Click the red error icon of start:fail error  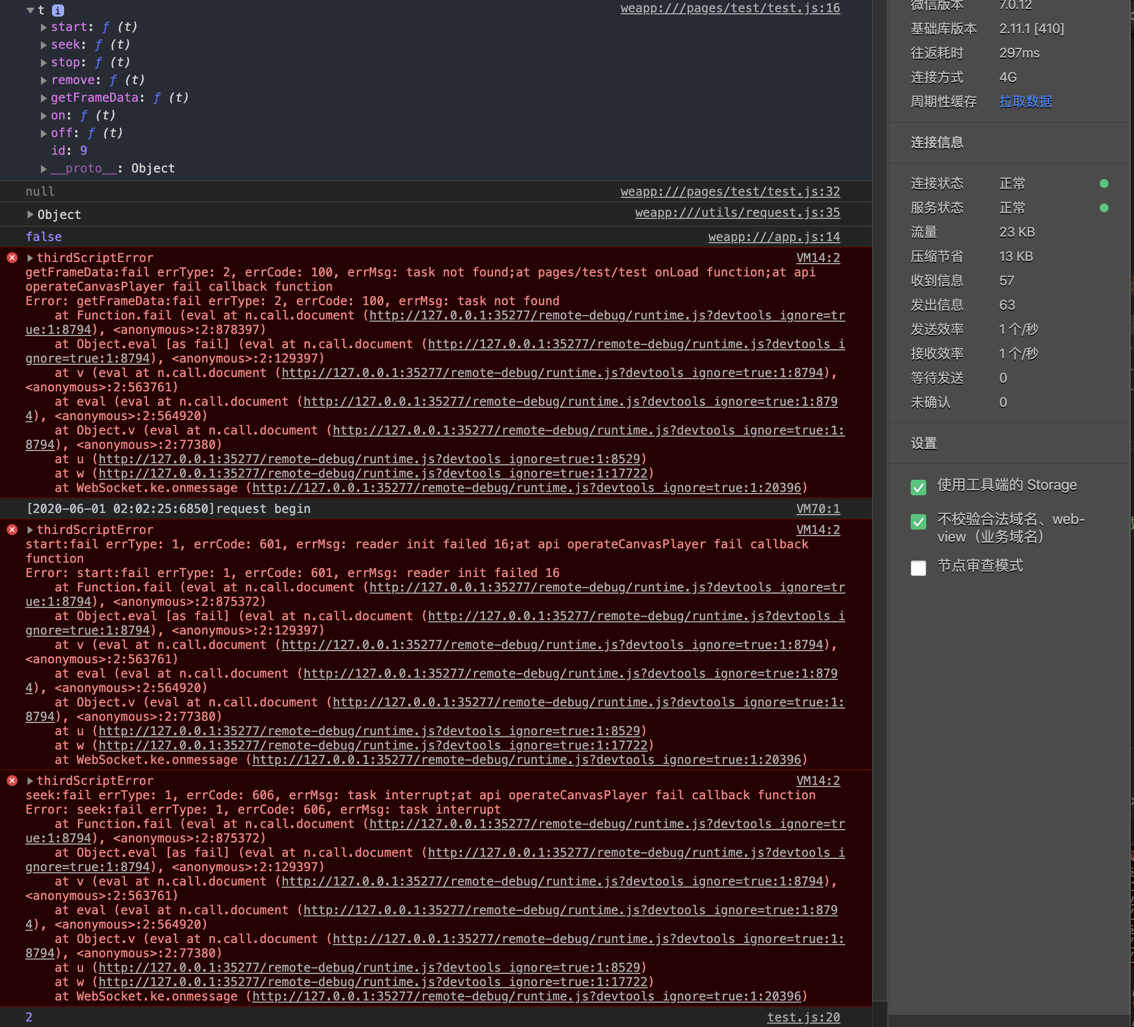pos(12,530)
